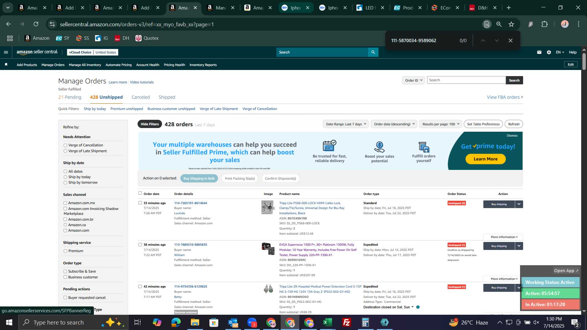The height and width of the screenshot is (330, 587).
Task: Open Outlook from the taskbar
Action: pos(233,322)
